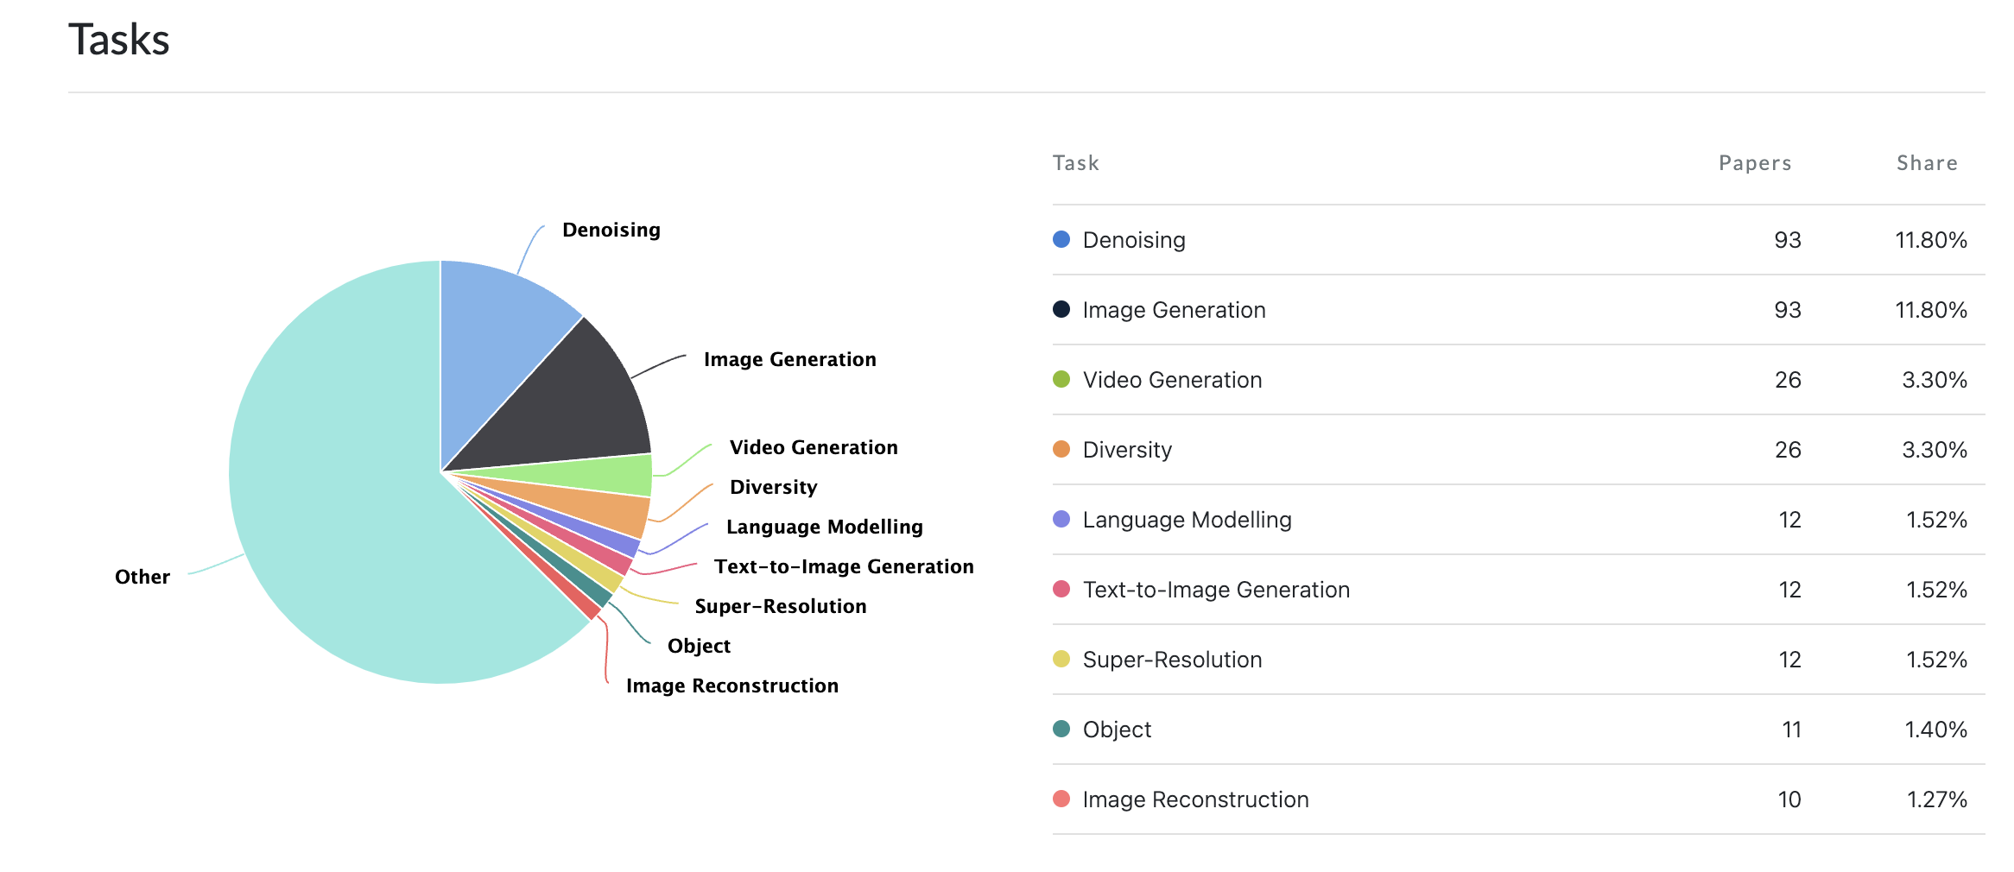Click the green Video Generation legend dot
2014x872 pixels.
tap(1061, 379)
